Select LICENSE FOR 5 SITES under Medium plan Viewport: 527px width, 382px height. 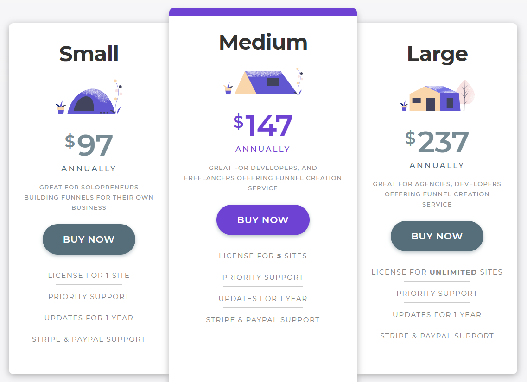click(263, 256)
